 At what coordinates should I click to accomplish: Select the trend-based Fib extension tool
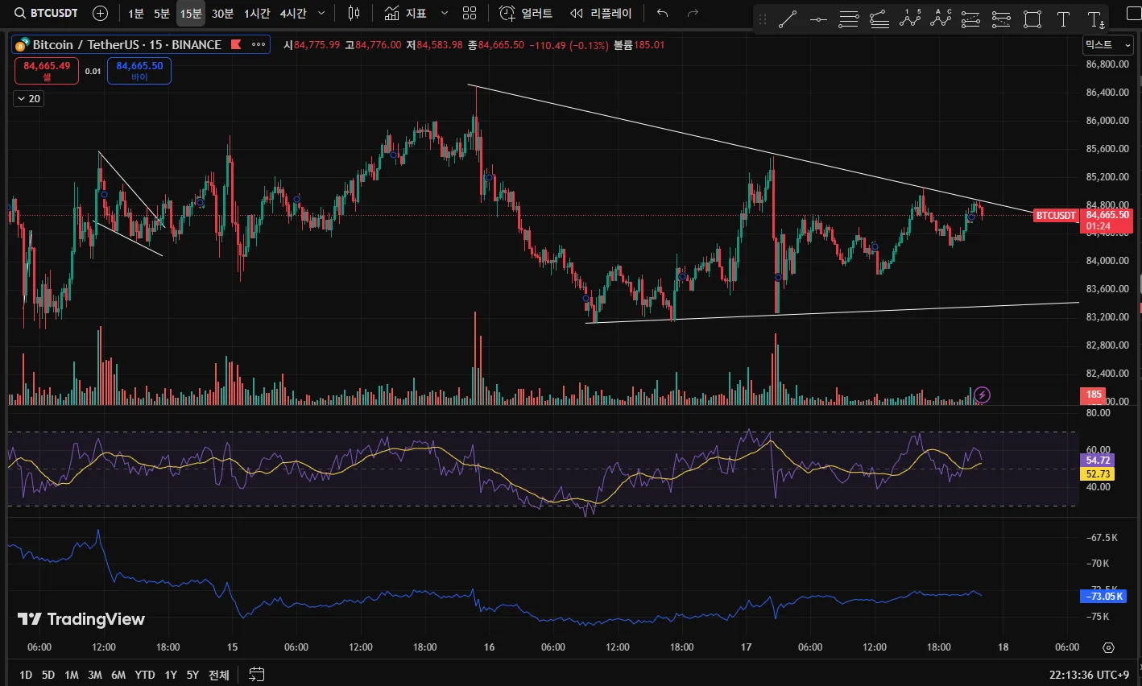tap(879, 19)
